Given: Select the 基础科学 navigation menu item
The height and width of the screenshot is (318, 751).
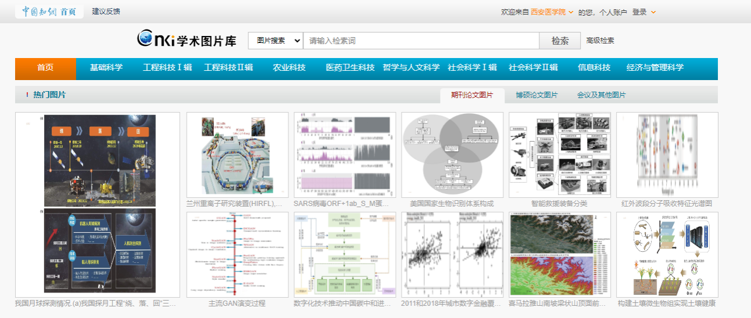Looking at the screenshot, I should (x=106, y=68).
